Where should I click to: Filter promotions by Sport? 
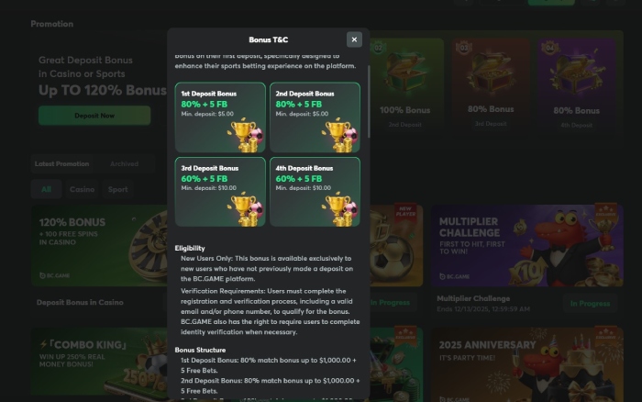pyautogui.click(x=118, y=189)
